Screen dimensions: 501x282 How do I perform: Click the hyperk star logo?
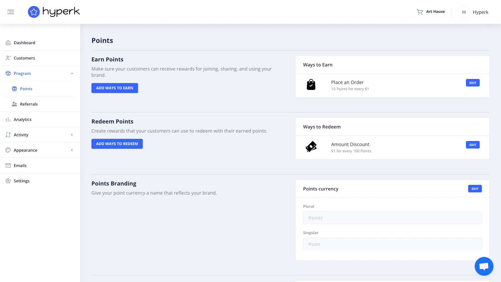[34, 12]
